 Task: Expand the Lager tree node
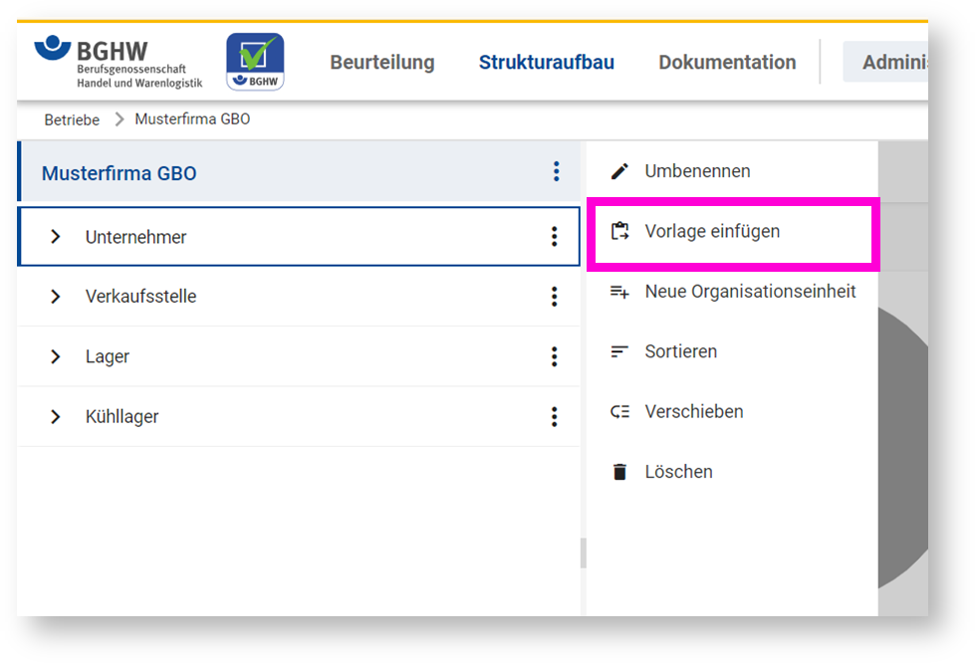pos(56,356)
